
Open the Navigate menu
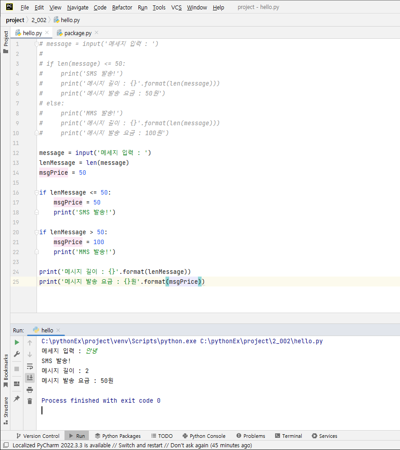pyautogui.click(x=78, y=8)
